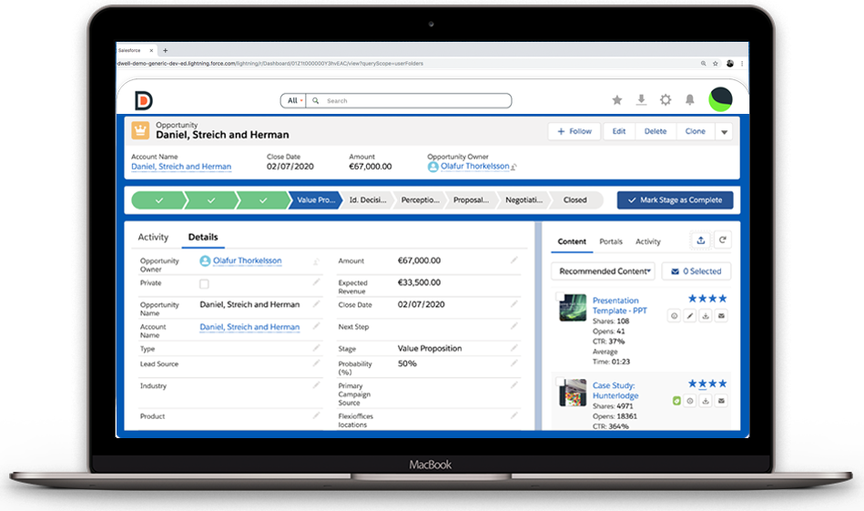Click the Clone button
Image resolution: width=864 pixels, height=511 pixels.
point(695,131)
